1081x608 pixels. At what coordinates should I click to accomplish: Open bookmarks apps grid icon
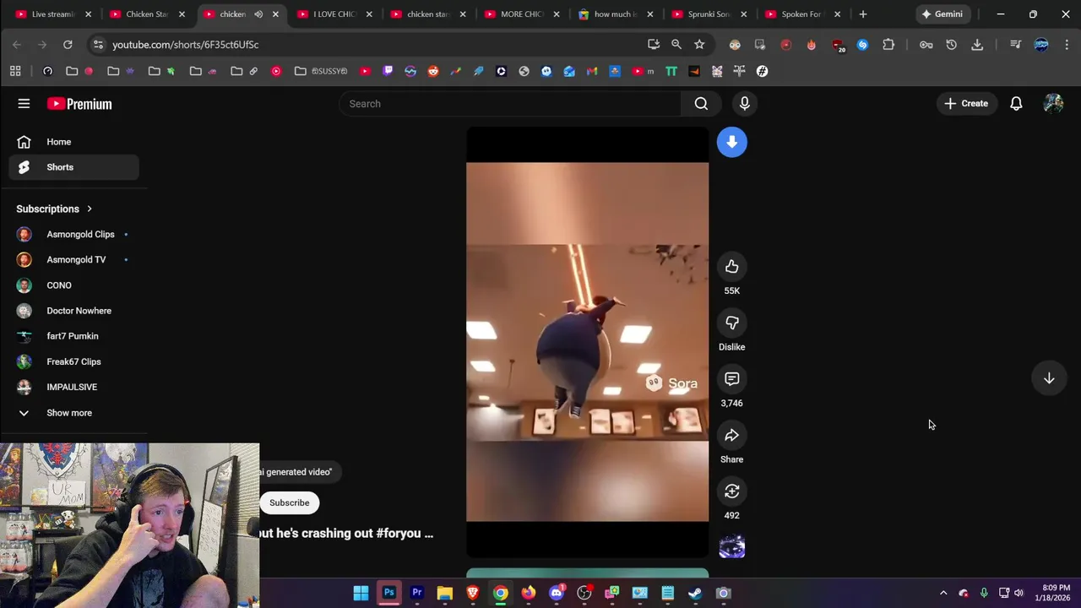pos(15,71)
